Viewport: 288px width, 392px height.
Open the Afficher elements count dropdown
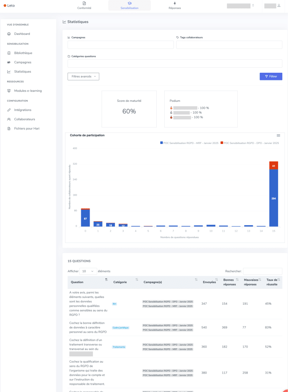88,271
